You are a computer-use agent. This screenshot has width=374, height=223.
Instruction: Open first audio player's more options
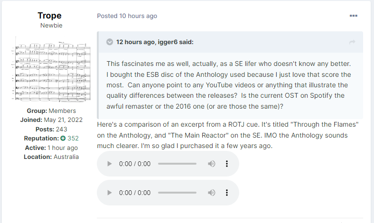(x=227, y=164)
